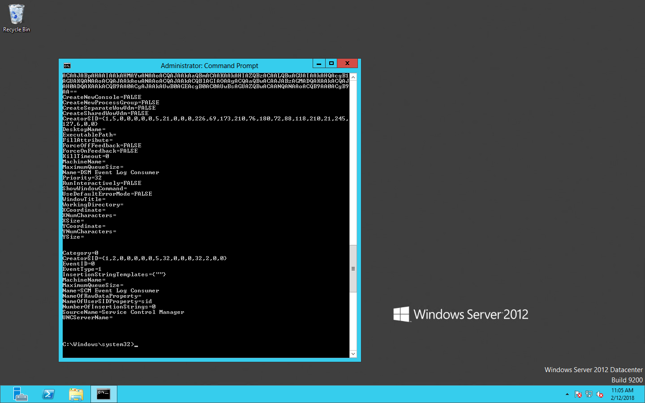This screenshot has height=403, width=645.
Task: Click the line 'NameOfUserSIDProperty=sid'
Action: coord(107,301)
